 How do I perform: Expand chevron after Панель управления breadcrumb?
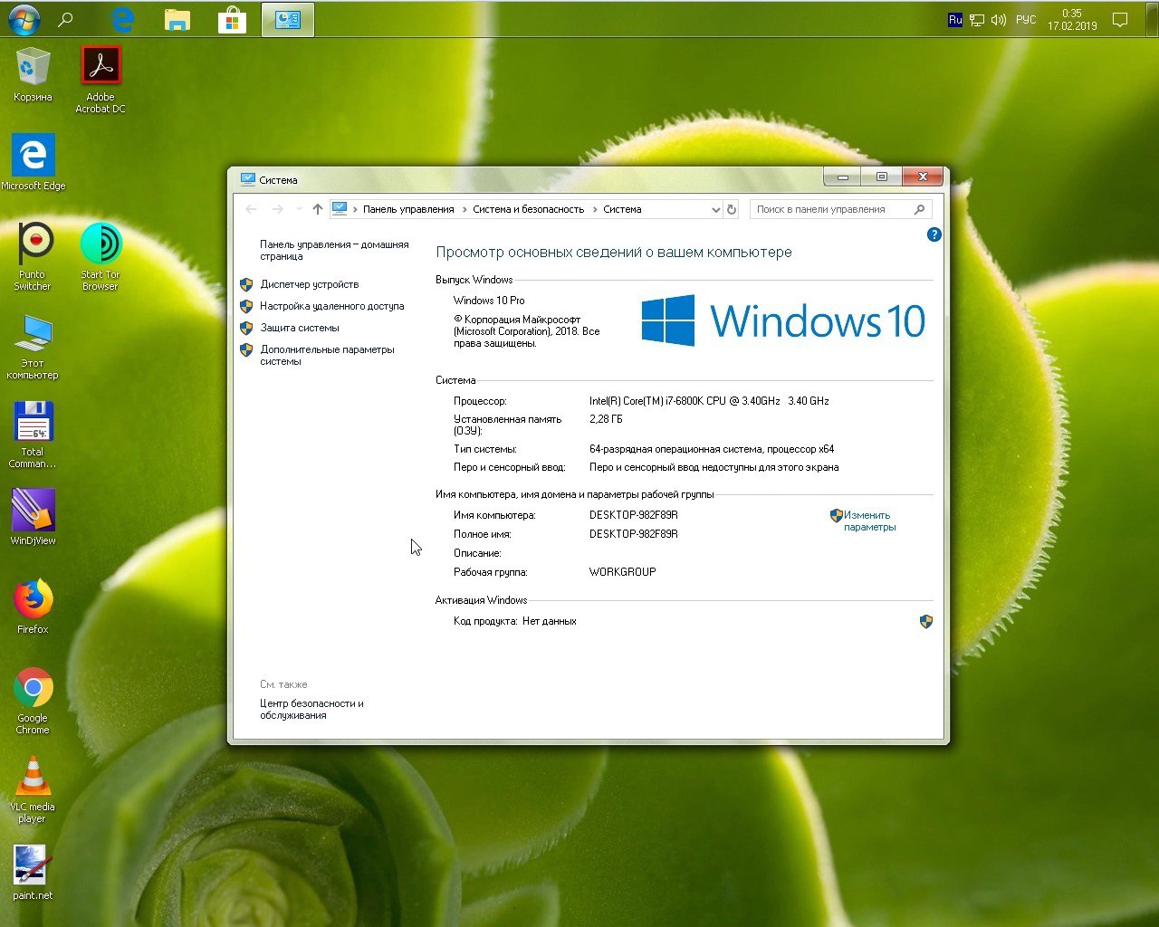point(464,209)
